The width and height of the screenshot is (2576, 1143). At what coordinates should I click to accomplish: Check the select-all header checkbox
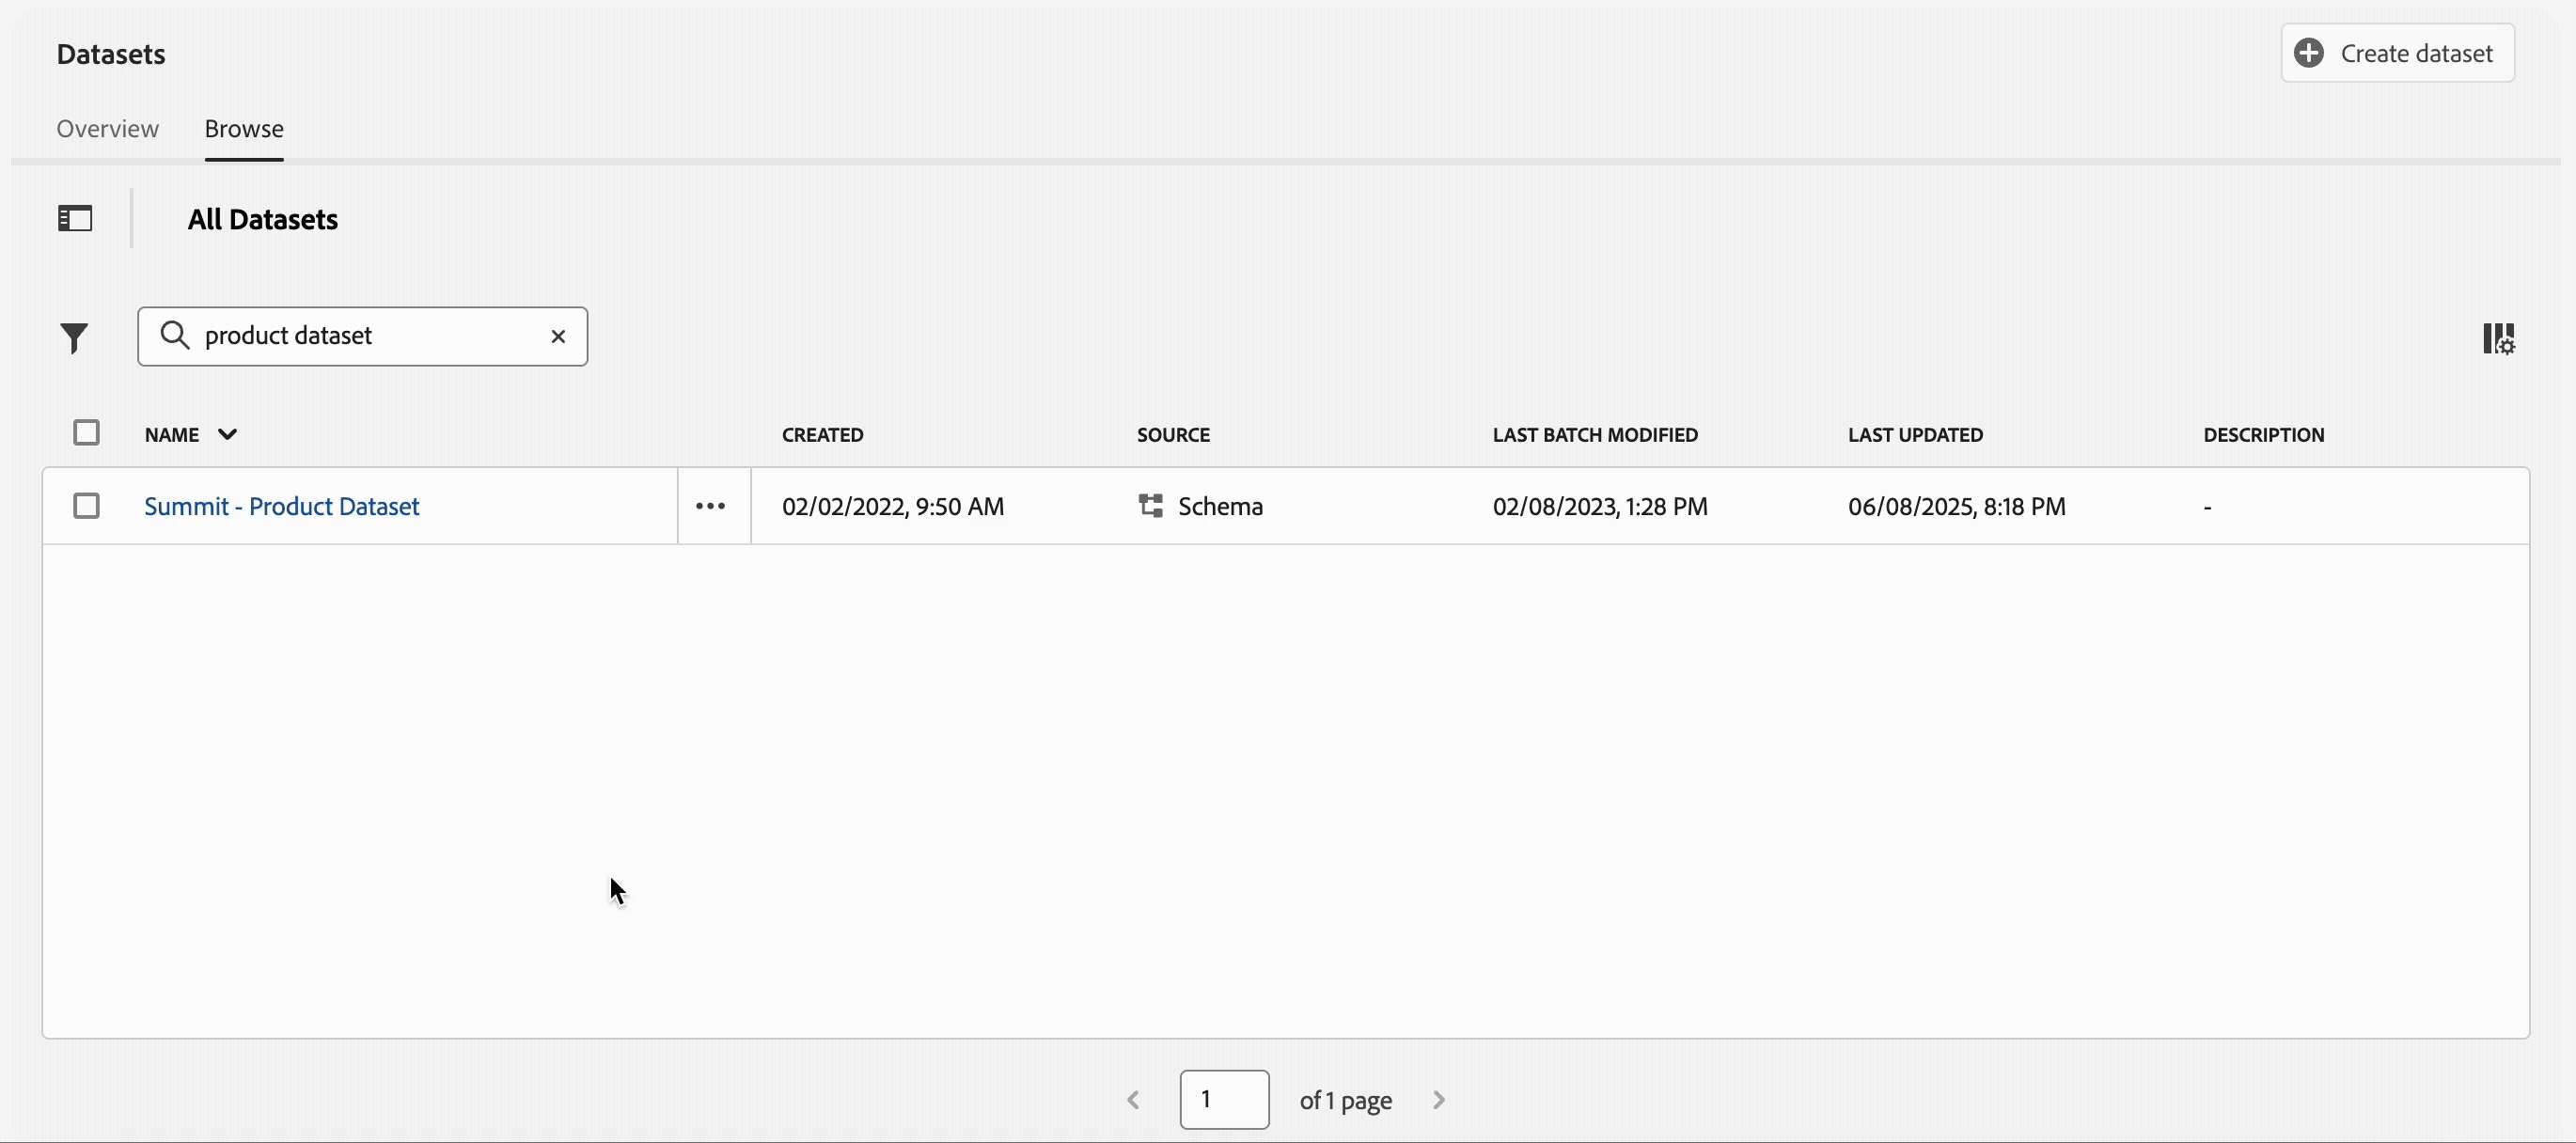pos(86,433)
